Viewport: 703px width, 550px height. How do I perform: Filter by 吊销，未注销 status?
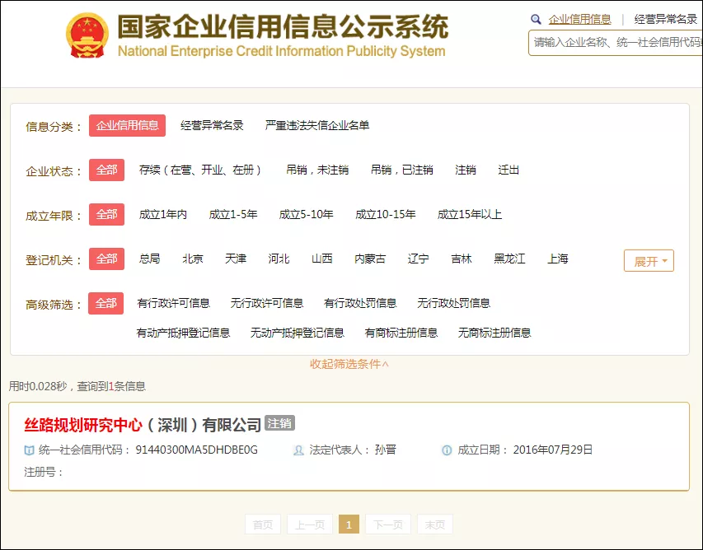317,170
